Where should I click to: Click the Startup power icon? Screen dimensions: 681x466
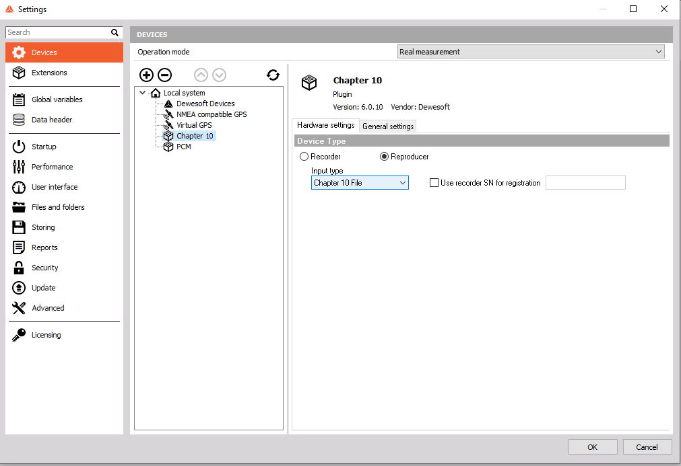point(19,147)
